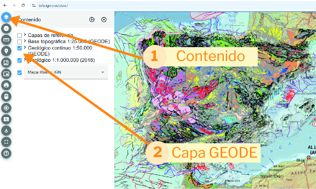This screenshot has width=316, height=189.
Task: Open the download icon in sidebar
Action: point(6,131)
